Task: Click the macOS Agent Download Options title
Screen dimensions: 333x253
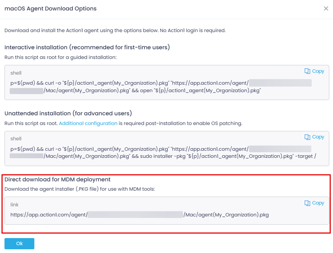Action: point(50,8)
